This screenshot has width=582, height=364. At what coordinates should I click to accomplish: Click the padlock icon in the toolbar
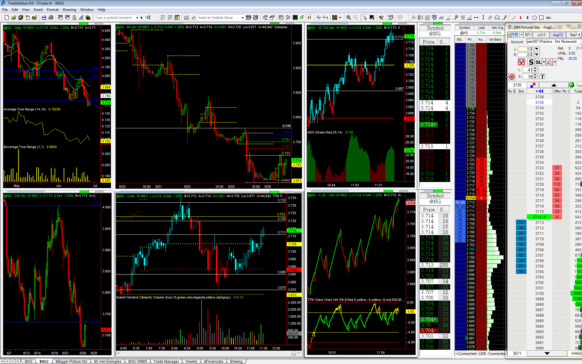coord(74,18)
